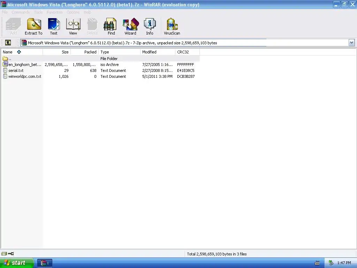Screen dimensions: 357x268
Task: Click the parent folder icon
Action: click(5, 59)
